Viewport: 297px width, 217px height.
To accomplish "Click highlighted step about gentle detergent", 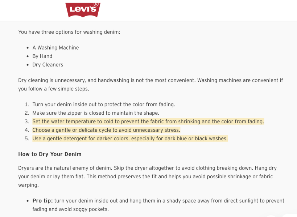I will (x=130, y=139).
